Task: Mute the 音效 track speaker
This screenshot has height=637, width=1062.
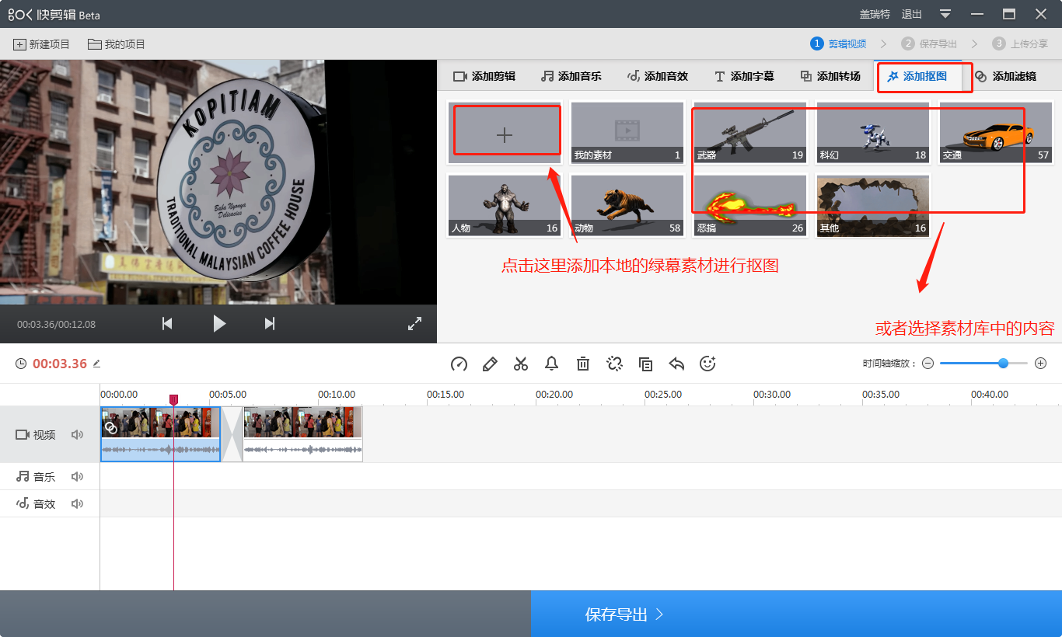Action: (77, 504)
